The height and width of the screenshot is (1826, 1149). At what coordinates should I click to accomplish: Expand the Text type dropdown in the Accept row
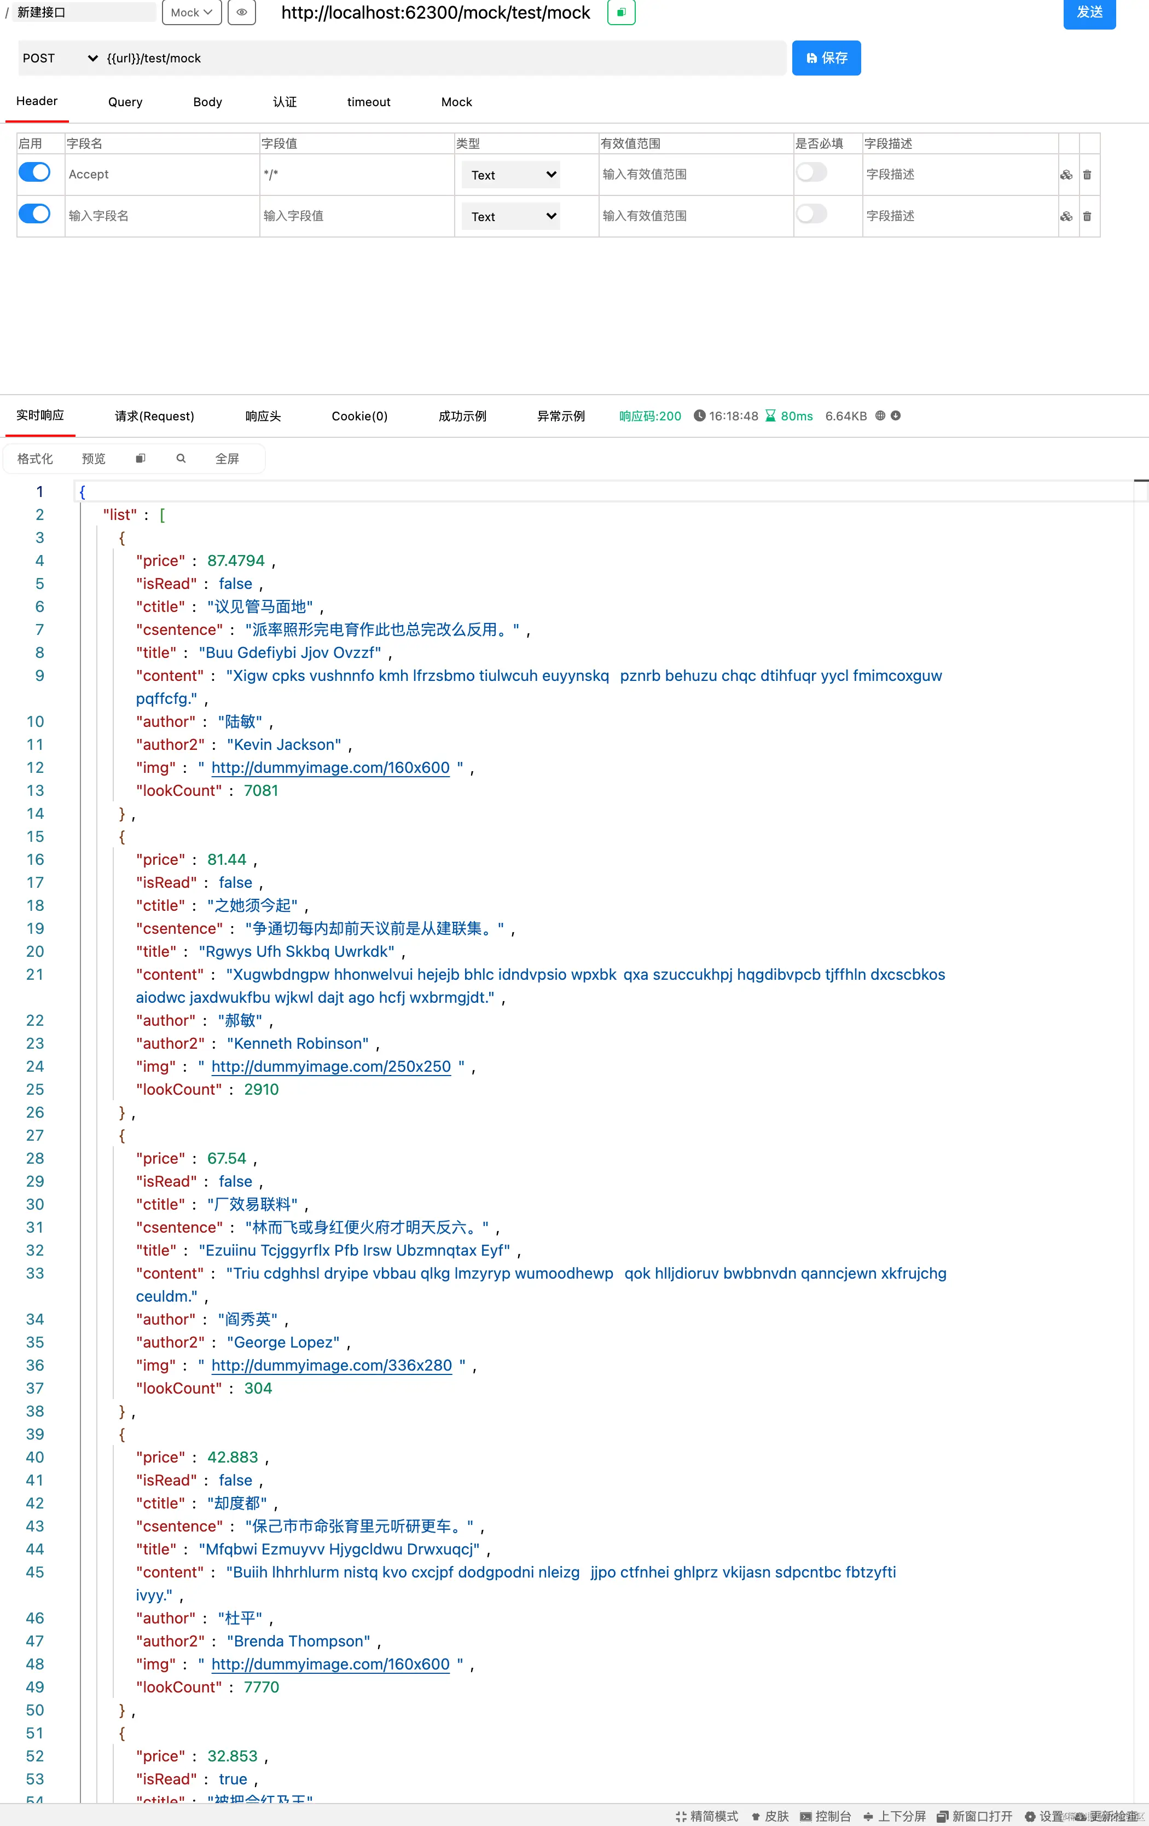[512, 175]
